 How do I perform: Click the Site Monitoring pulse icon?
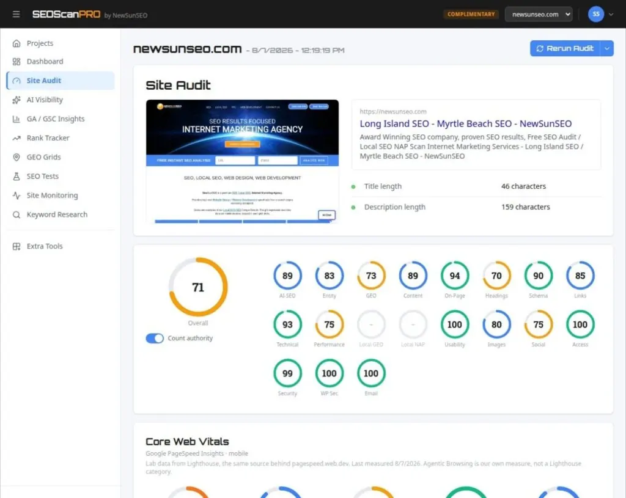pos(17,196)
